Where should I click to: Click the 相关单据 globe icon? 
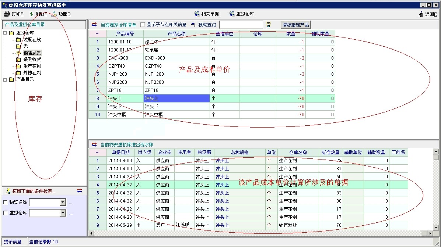pyautogui.click(x=197, y=14)
